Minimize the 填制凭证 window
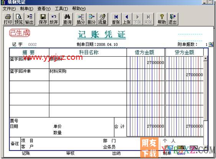 [205, 2]
